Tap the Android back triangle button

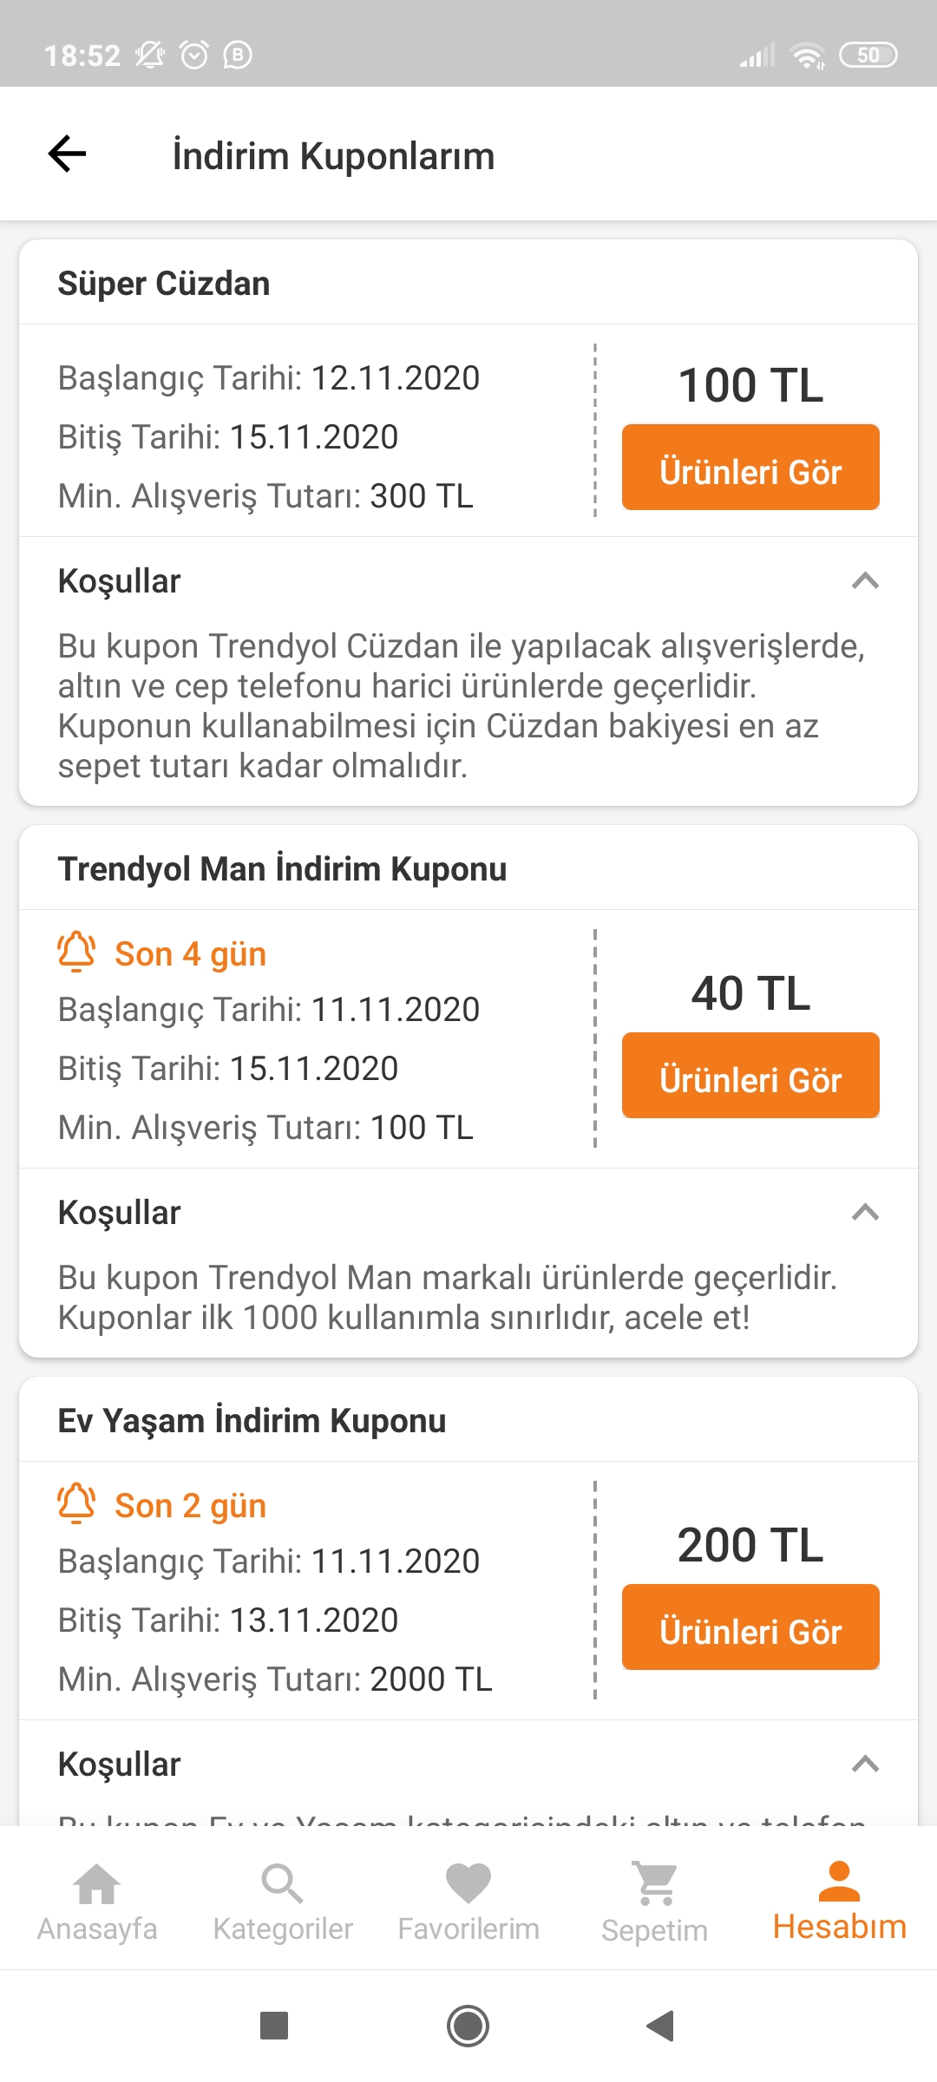[661, 2026]
